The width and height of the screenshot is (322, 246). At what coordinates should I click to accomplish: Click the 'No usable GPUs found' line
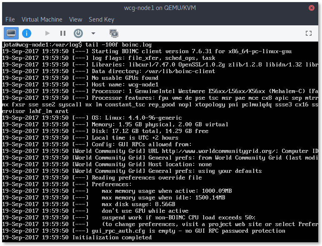[x=80, y=78]
